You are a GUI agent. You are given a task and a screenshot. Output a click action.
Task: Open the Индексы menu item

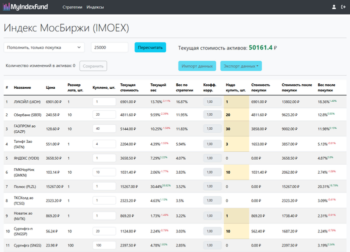[95, 7]
